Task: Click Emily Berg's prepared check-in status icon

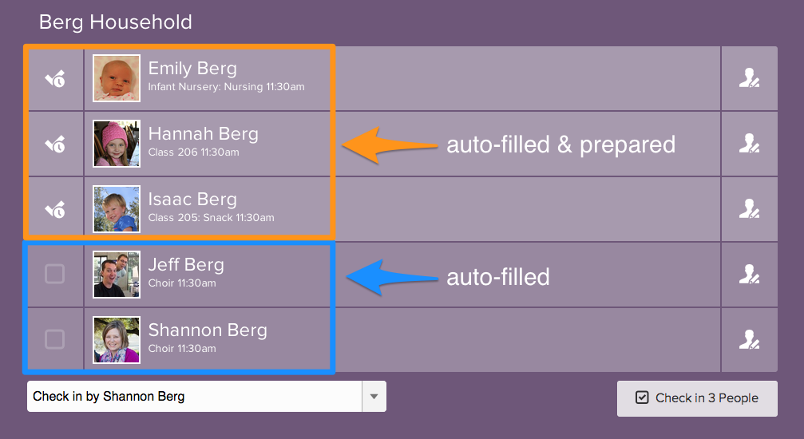Action: tap(54, 79)
